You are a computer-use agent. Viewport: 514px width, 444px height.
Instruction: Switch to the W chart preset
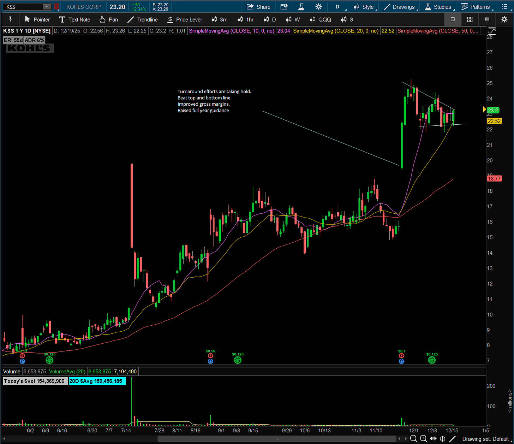tap(293, 19)
